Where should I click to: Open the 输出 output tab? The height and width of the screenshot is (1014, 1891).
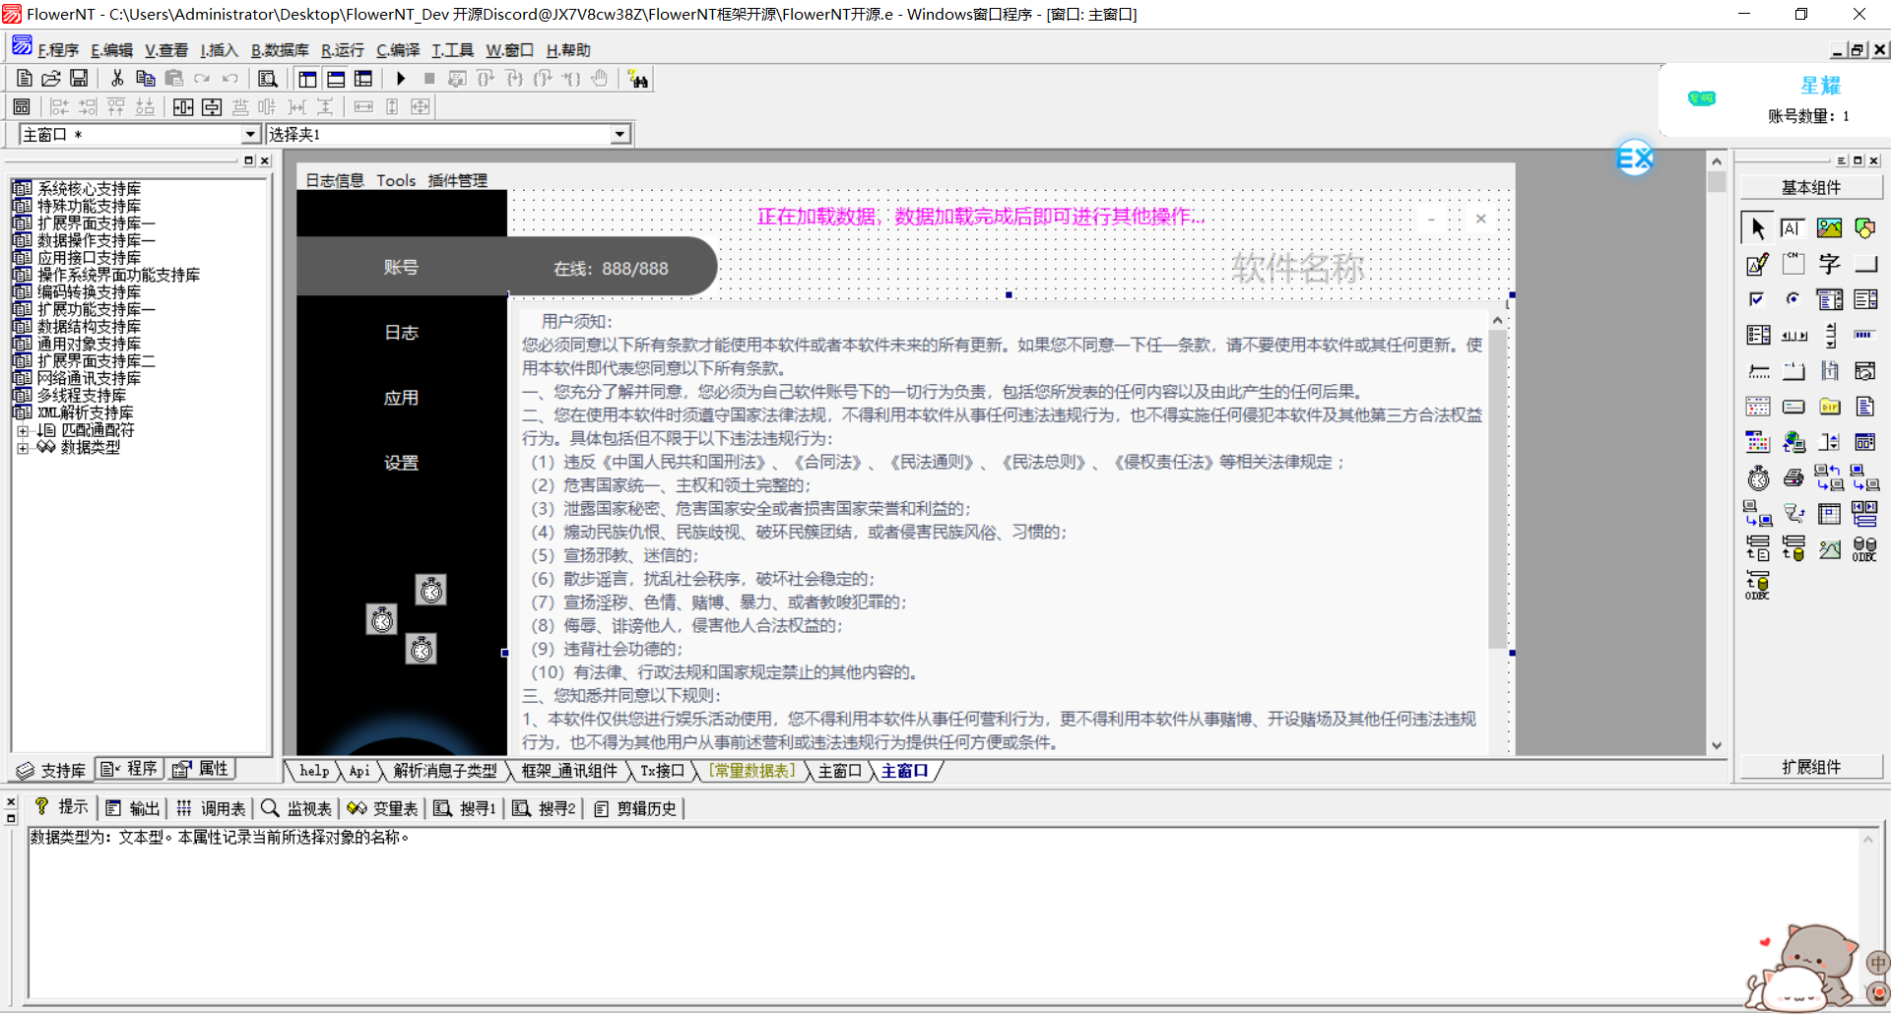click(x=133, y=808)
